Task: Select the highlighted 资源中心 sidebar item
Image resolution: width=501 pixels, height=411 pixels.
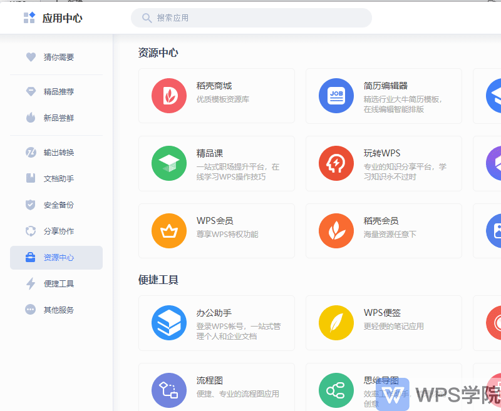Action: pyautogui.click(x=56, y=258)
